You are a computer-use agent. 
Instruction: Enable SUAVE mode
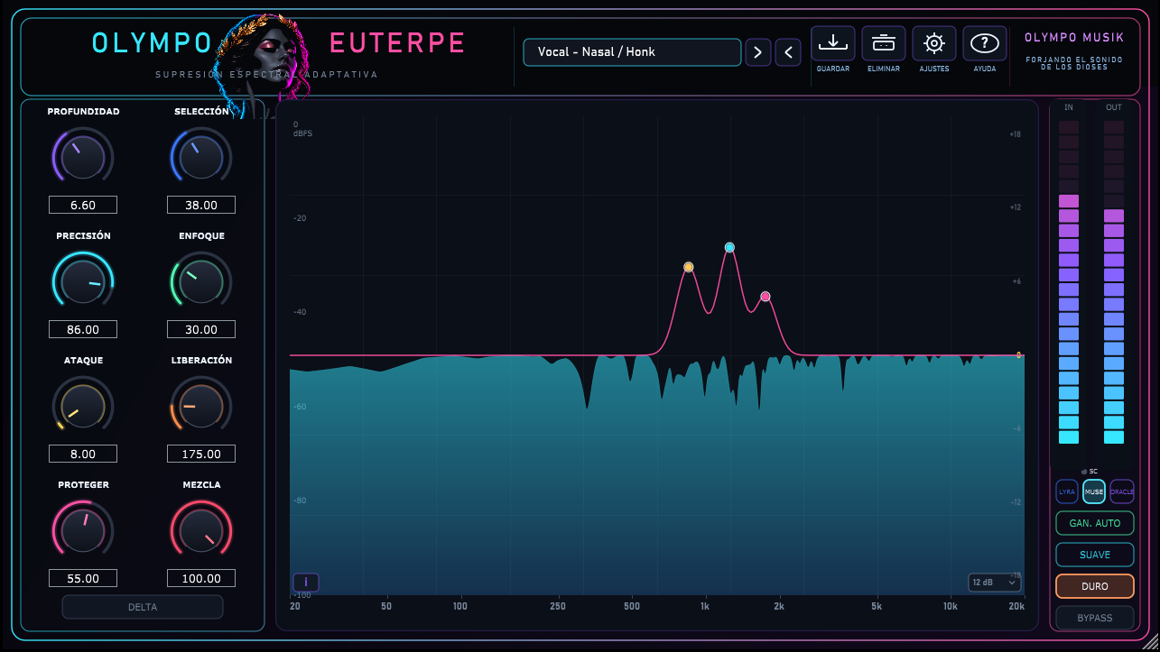coord(1095,555)
